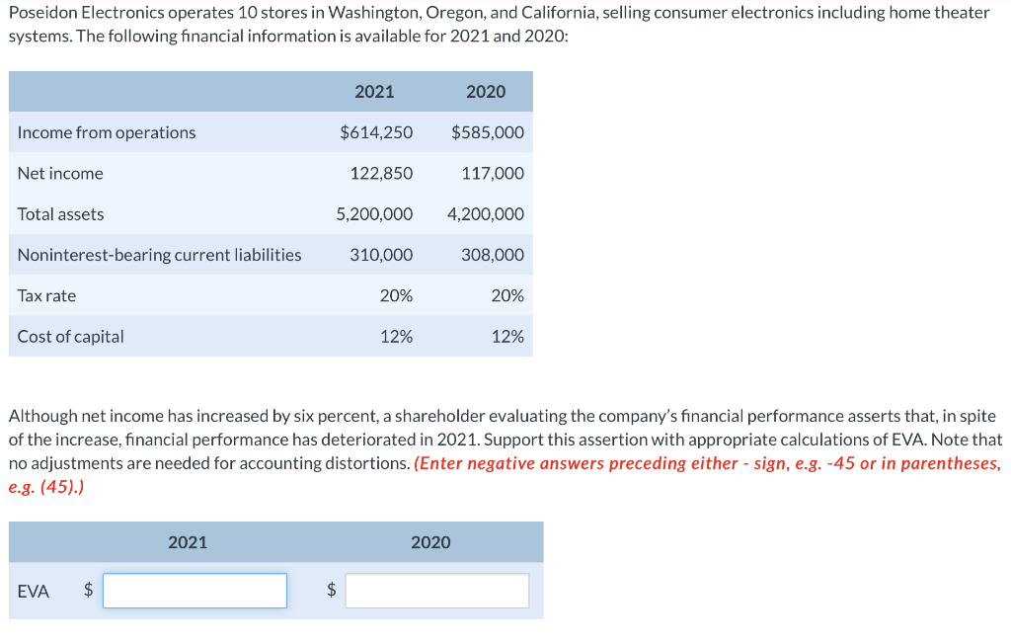The height and width of the screenshot is (644, 1011).
Task: Select the 310,000 liabilities value
Action: coord(382,255)
